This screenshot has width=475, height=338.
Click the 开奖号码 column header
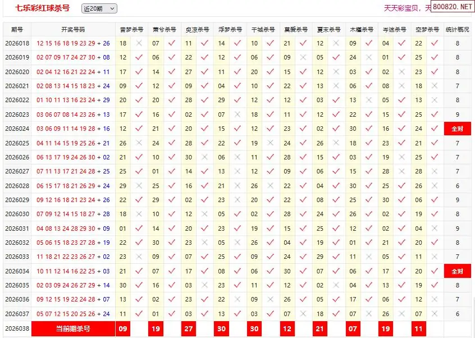73,29
